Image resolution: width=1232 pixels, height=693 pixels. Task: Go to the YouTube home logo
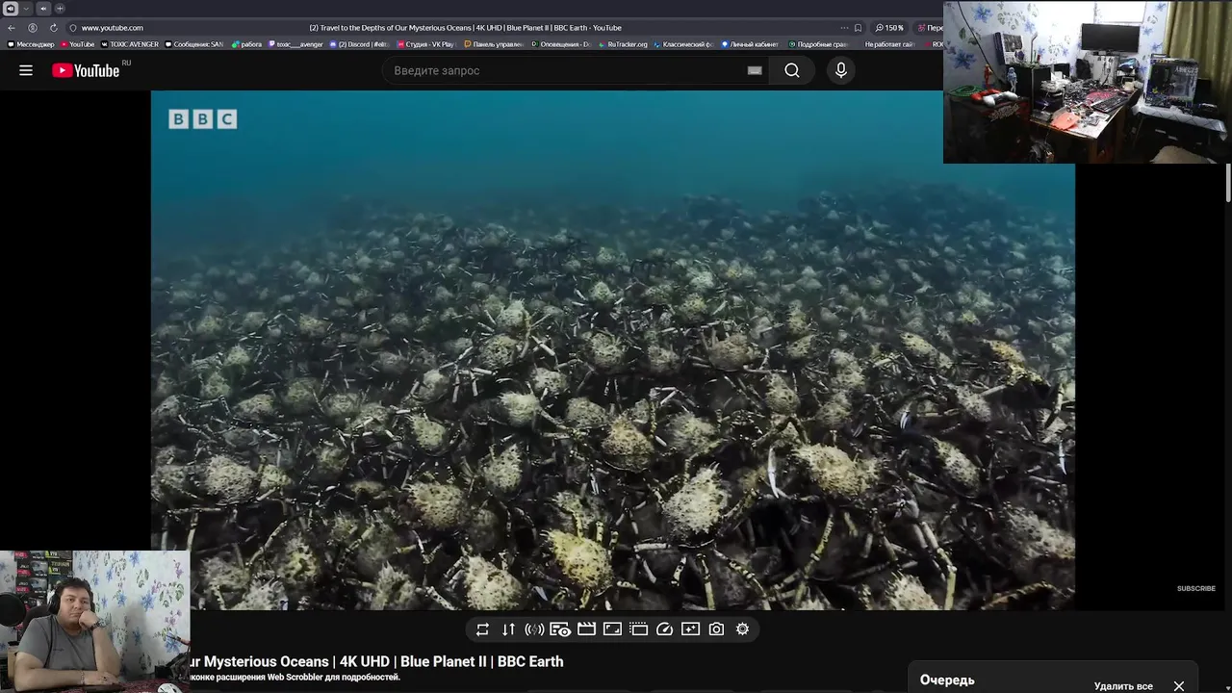(x=86, y=70)
